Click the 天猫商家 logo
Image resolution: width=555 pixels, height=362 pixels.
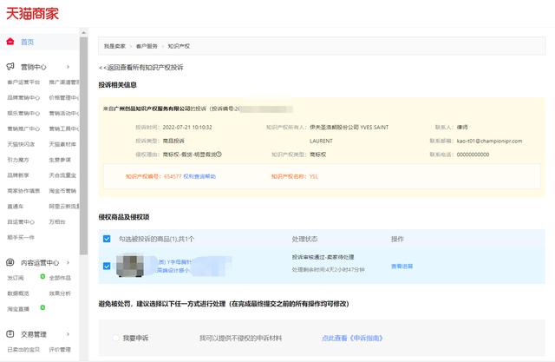pyautogui.click(x=32, y=14)
